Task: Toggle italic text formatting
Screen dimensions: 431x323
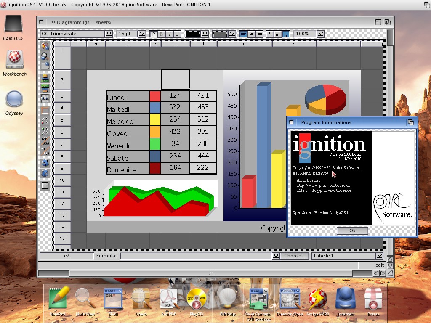Action: [169, 34]
